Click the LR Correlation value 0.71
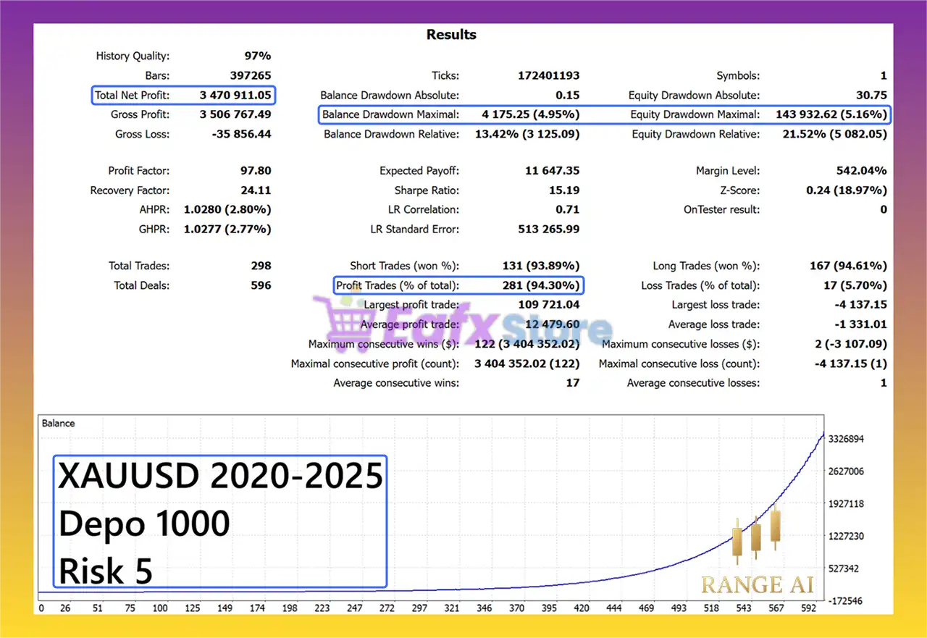This screenshot has width=927, height=638. click(x=569, y=209)
